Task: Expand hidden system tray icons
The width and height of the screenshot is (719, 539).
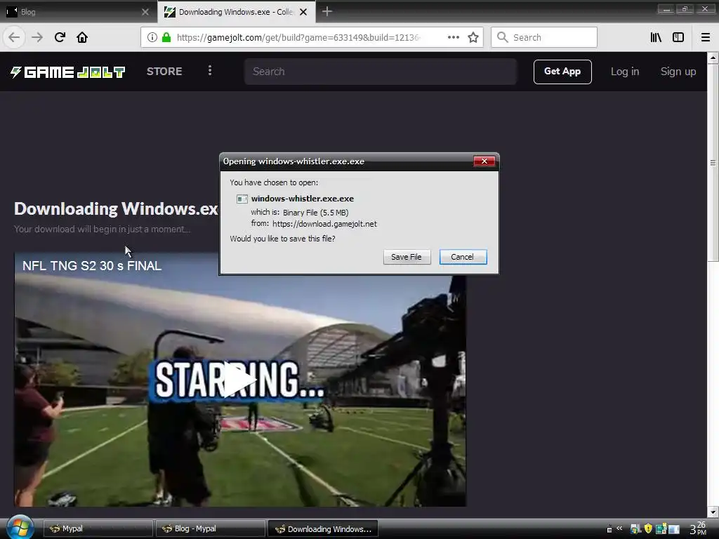Action: 619,528
